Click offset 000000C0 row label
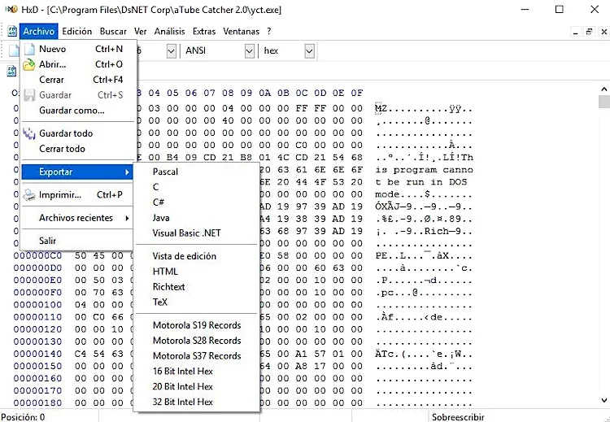The width and height of the screenshot is (610, 422). pos(37,256)
